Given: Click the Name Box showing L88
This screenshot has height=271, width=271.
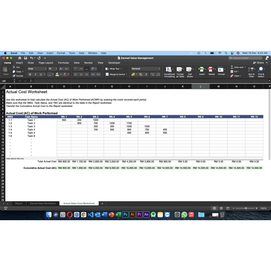Looking at the screenshot, I should (x=7, y=81).
